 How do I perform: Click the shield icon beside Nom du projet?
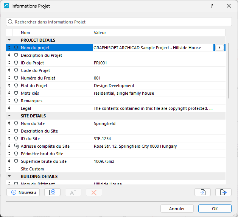(16, 48)
